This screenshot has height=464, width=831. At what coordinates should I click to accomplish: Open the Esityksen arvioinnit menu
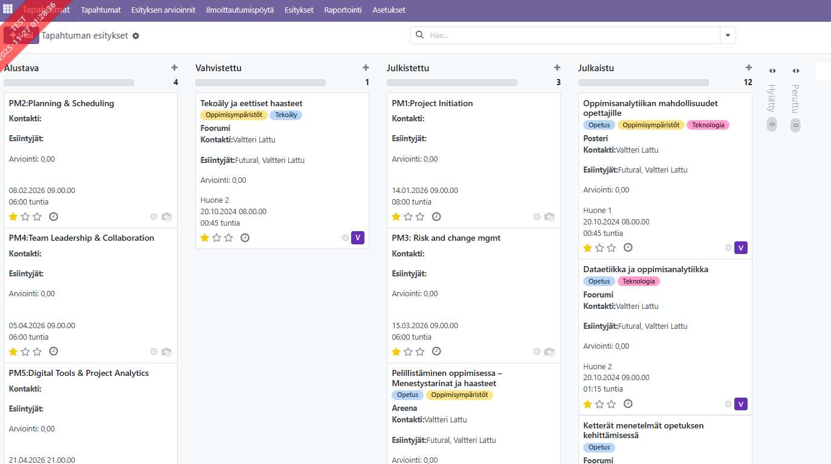[x=163, y=10]
